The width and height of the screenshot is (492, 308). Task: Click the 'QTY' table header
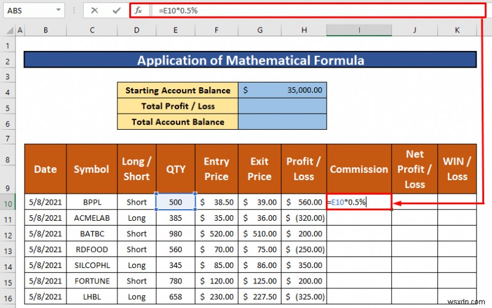point(175,169)
